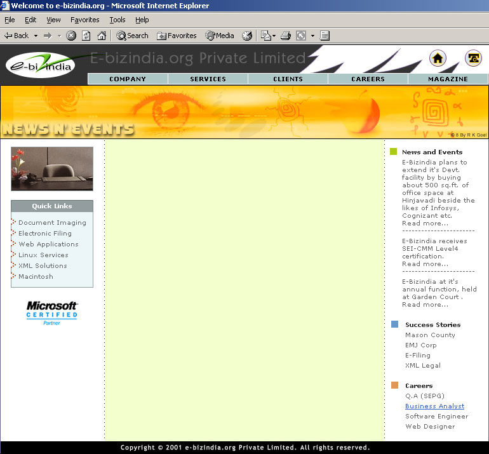Click the website home icon in header

click(x=438, y=58)
